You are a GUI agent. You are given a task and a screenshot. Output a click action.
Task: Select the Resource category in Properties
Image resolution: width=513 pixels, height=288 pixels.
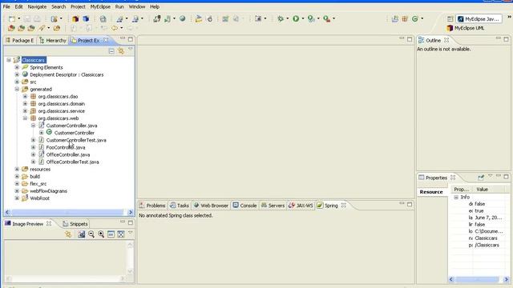tap(431, 192)
